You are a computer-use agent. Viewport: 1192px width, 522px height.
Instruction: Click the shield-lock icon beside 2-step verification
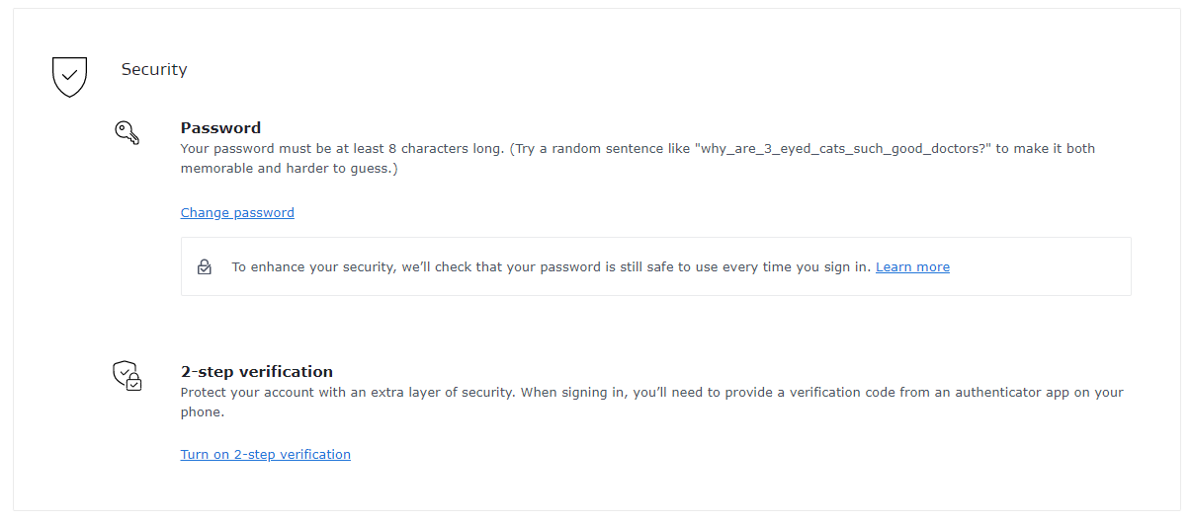tap(127, 376)
